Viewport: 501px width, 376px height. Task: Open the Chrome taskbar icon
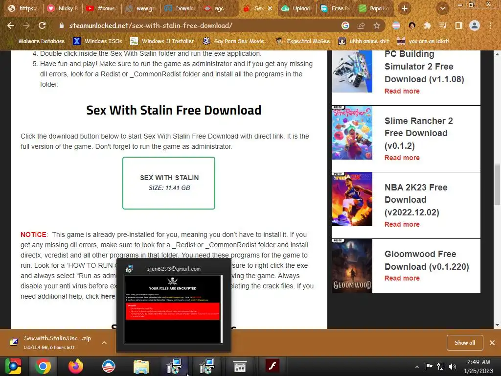[43, 366]
